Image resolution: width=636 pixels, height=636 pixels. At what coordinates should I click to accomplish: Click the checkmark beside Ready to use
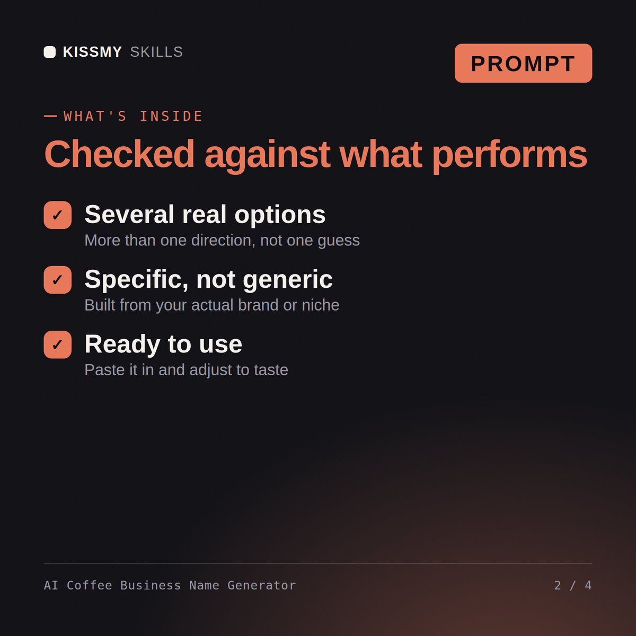pos(58,344)
